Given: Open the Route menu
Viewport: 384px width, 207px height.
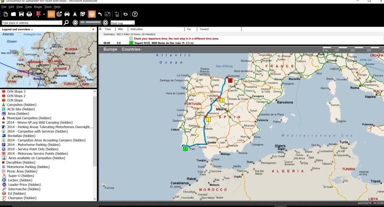Looking at the screenshot, I should click(38, 7).
